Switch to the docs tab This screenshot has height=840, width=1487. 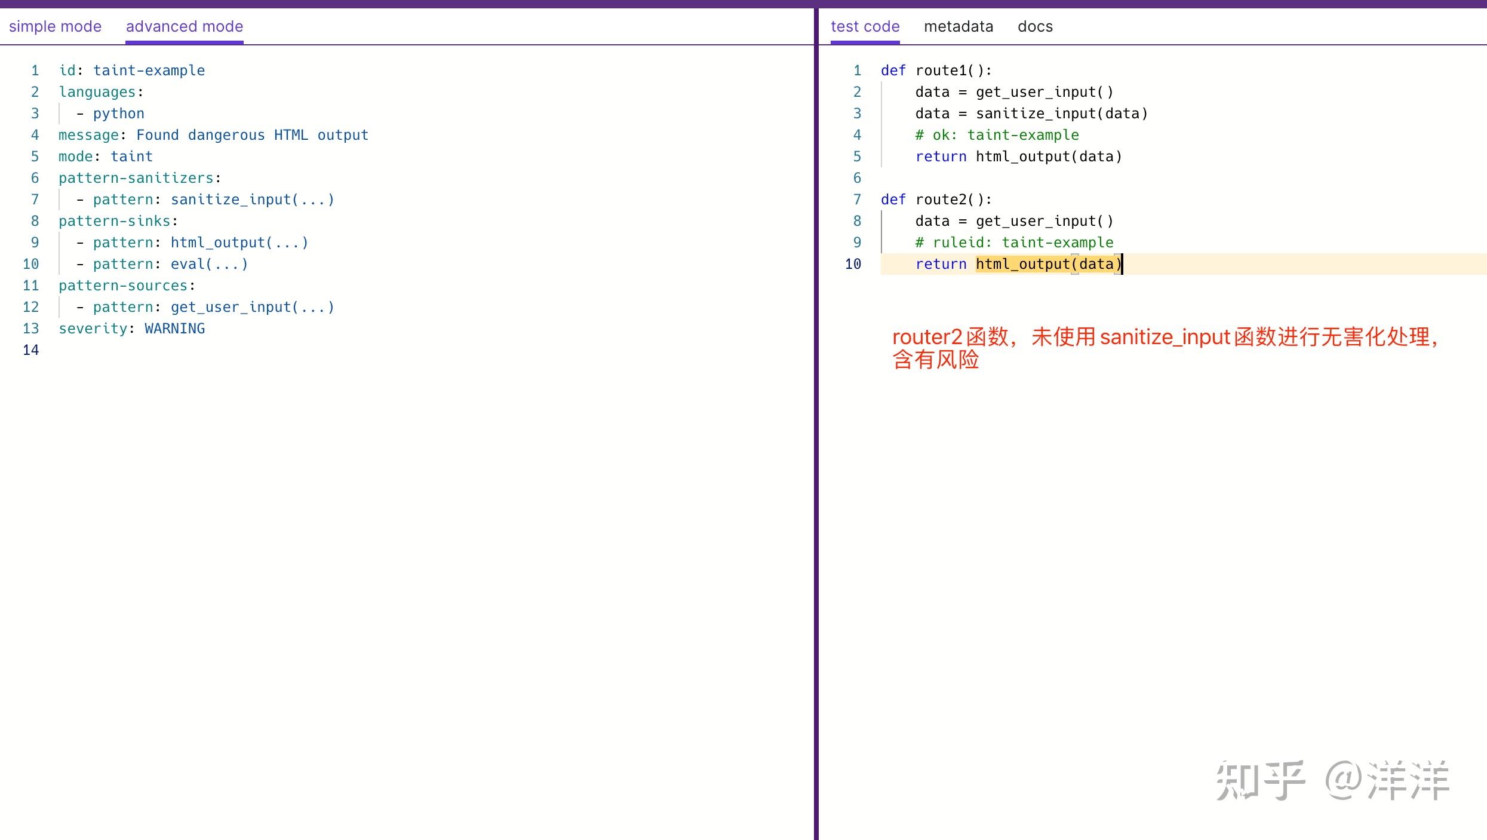(1034, 26)
